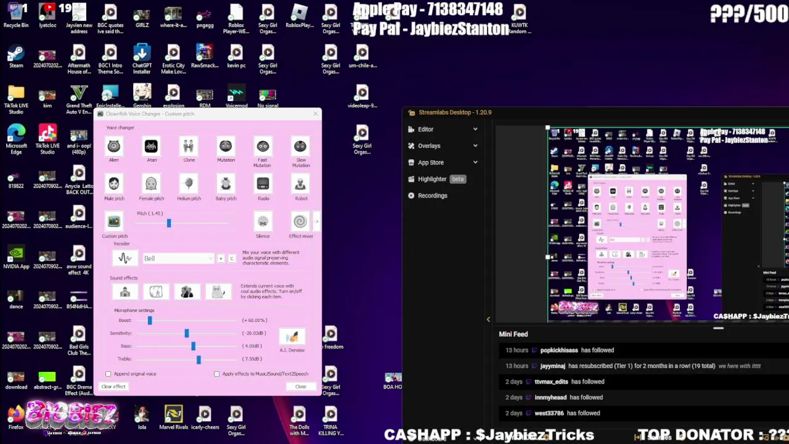Enable Append original voice checkbox
The width and height of the screenshot is (789, 444).
point(108,374)
